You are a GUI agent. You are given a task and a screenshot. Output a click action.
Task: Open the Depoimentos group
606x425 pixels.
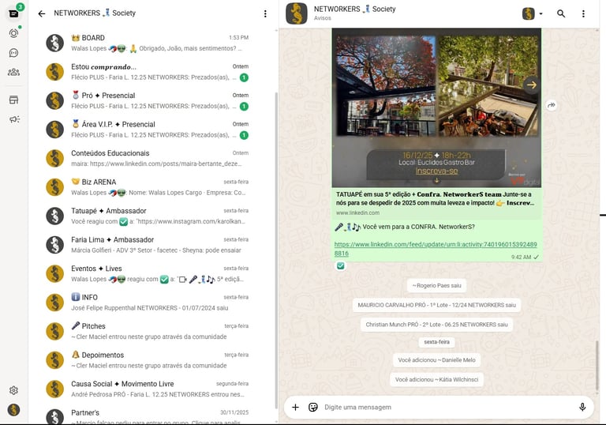coord(151,360)
